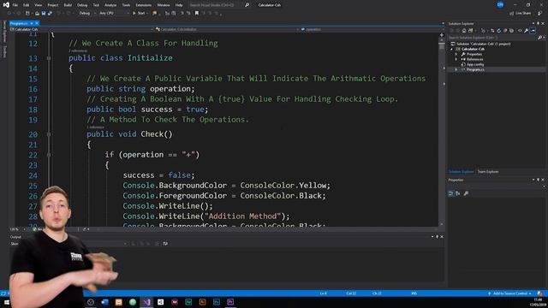Collapse the Check method code region
This screenshot has height=308, width=548.
pos(49,134)
